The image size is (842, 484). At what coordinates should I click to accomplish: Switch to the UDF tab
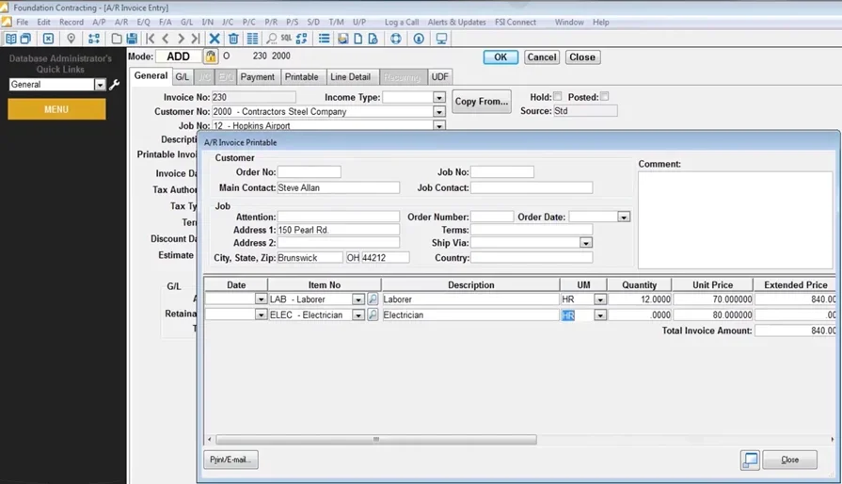coord(439,77)
